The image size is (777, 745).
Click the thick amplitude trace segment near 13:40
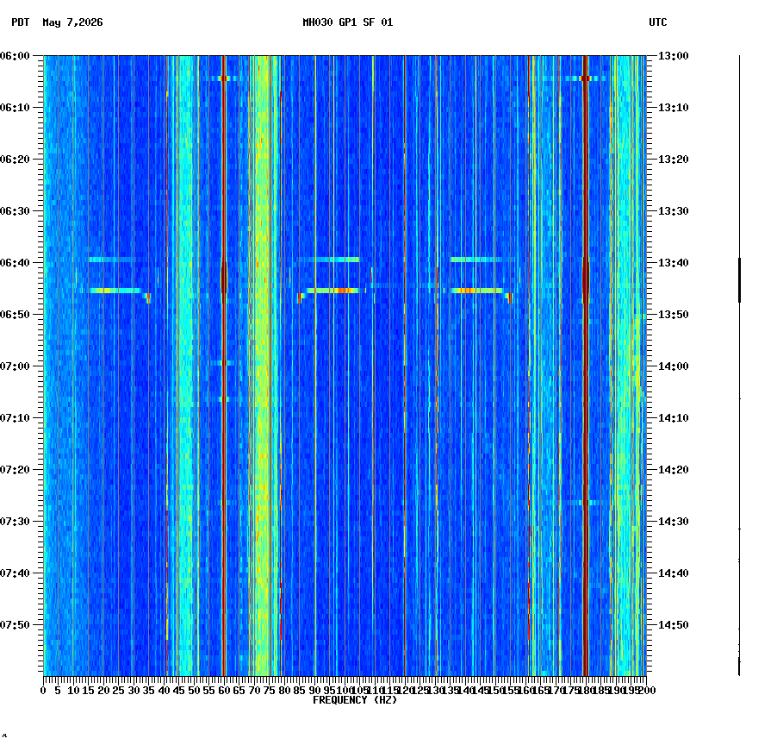[x=739, y=280]
